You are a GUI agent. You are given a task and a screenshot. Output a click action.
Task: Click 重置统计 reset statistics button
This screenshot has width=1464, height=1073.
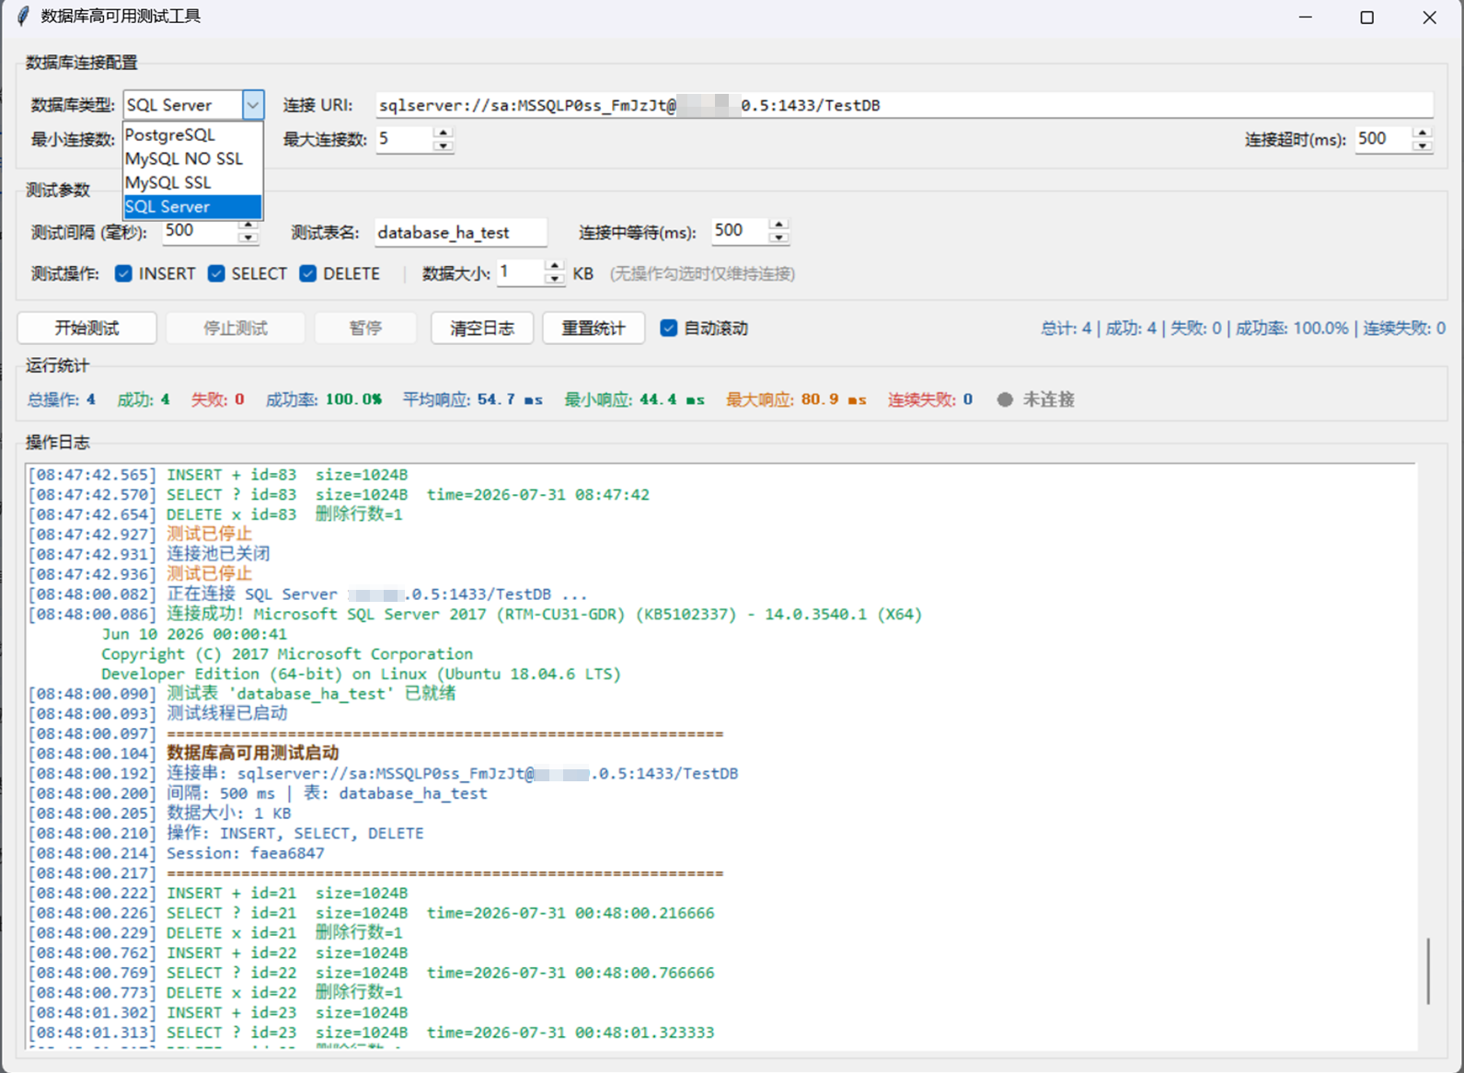click(594, 329)
